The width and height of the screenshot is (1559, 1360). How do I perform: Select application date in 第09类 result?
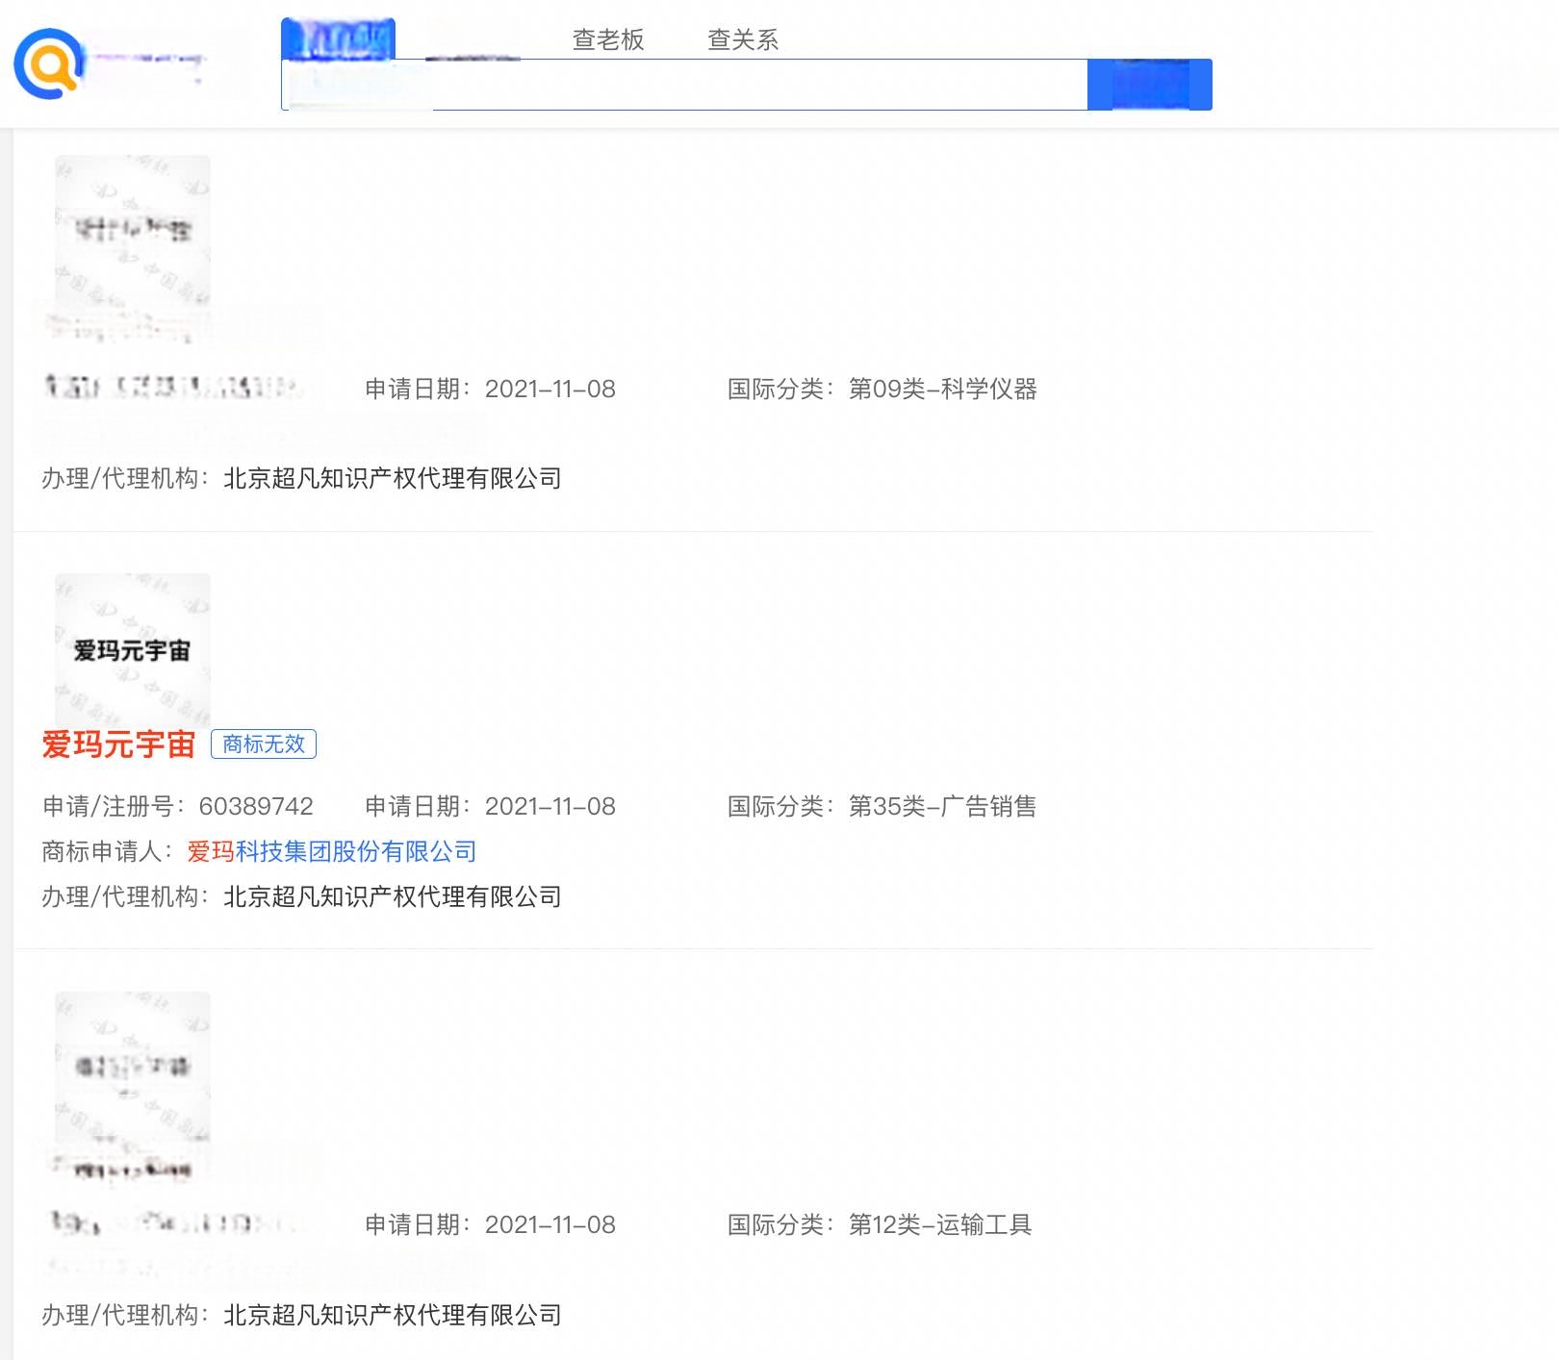pyautogui.click(x=550, y=389)
